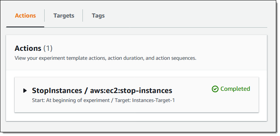Switch to the Actions tab

(25, 16)
